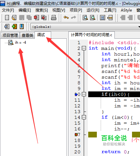The height and width of the screenshot is (156, 140).
Task: Select the 计算两个时间的时间差.c editor tab
Action: [92, 35]
